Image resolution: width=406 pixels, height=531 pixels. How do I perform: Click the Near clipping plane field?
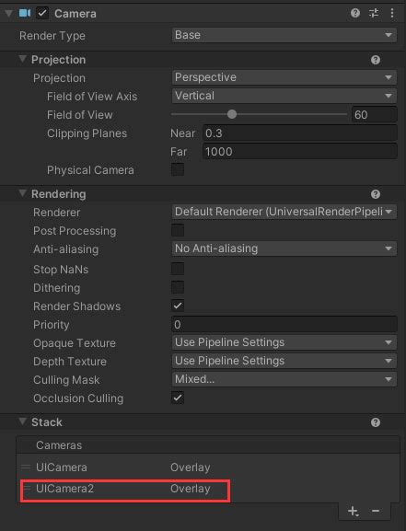299,133
